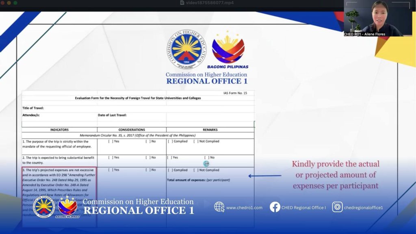This screenshot has height=234, width=416.
Task: Click the 'Attendee/s:' field label
Action: pyautogui.click(x=31, y=115)
